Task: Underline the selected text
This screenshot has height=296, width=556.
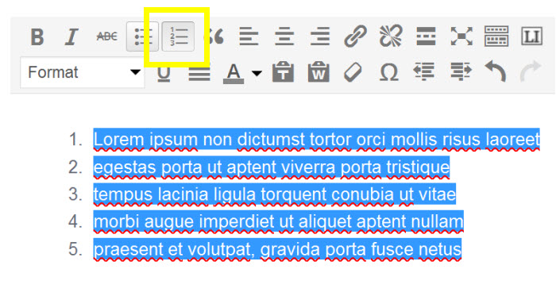Action: pyautogui.click(x=164, y=73)
